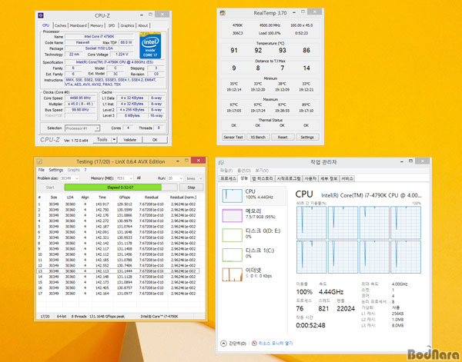Click the Tools button in CPU-Z
Screen dimensions: 462x362
tap(102, 140)
